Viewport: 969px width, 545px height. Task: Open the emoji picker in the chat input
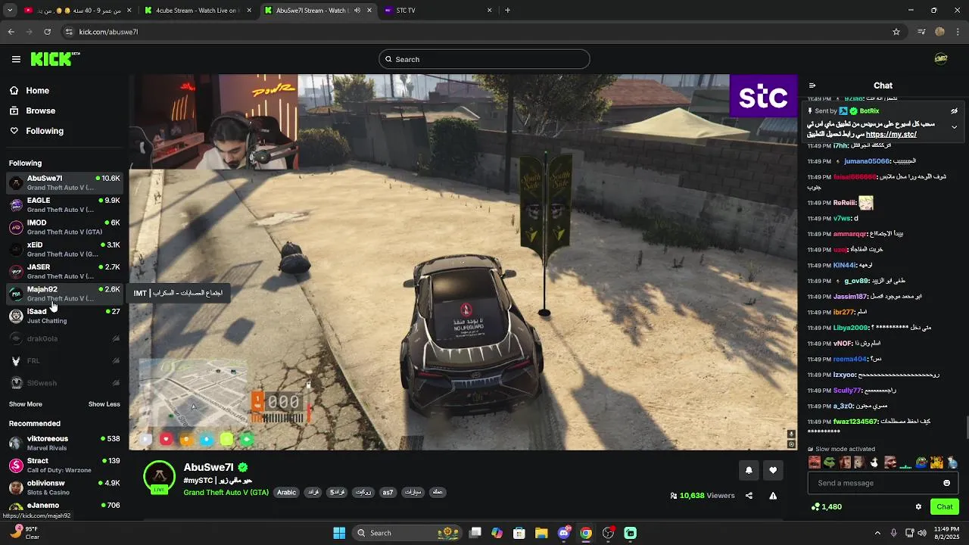[x=947, y=483]
